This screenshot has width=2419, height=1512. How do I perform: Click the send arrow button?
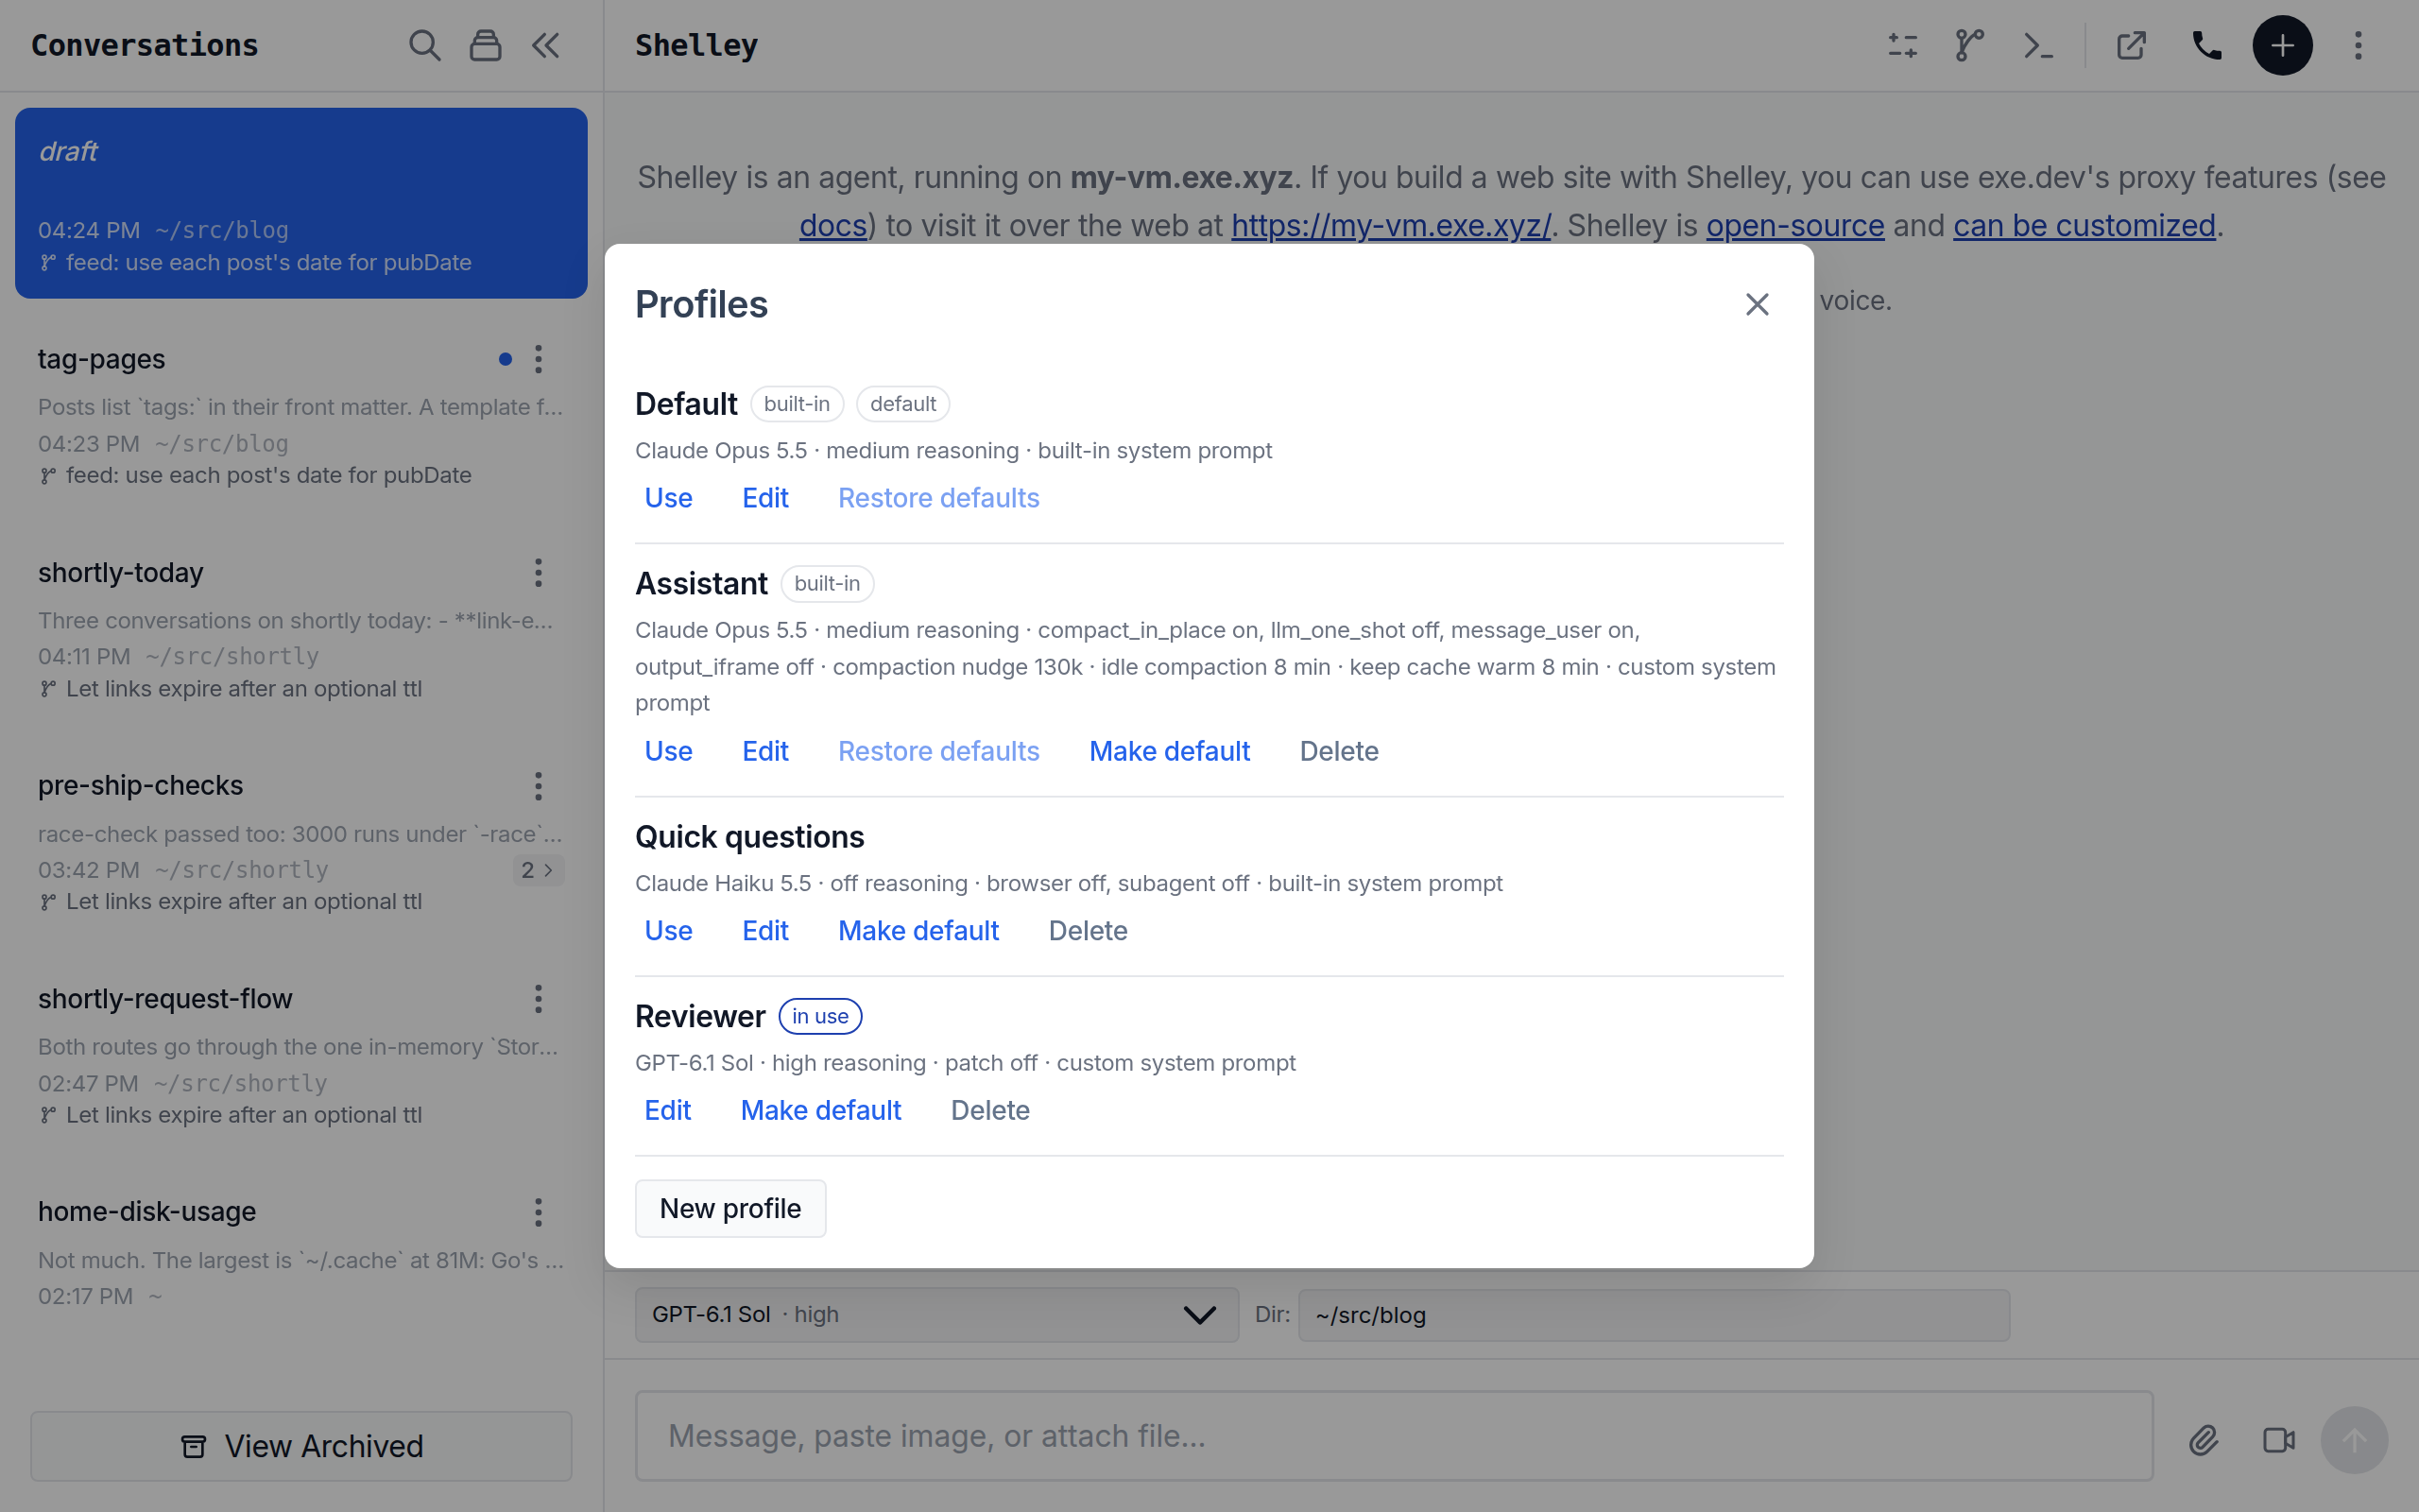pyautogui.click(x=2354, y=1440)
